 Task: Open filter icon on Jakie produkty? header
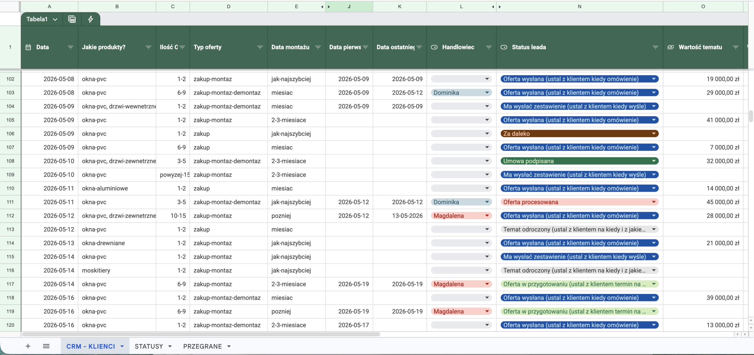(x=148, y=47)
